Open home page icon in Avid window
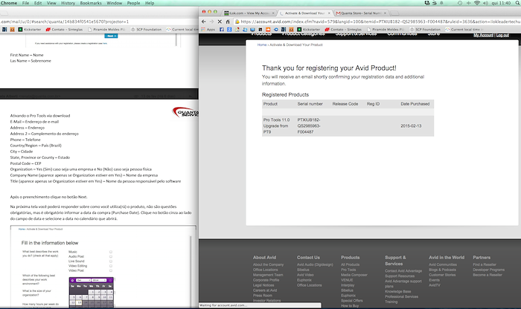Screen dimensions: 521x309 pos(228,22)
